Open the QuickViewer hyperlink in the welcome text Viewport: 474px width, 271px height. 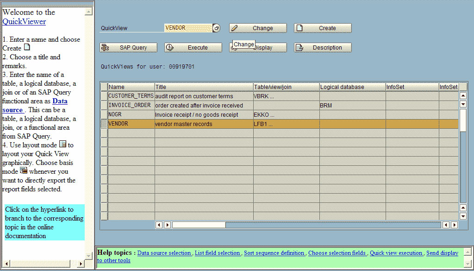tap(24, 20)
